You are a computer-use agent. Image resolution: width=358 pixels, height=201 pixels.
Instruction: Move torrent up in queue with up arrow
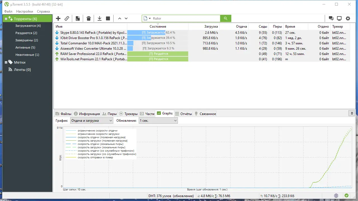click(119, 18)
